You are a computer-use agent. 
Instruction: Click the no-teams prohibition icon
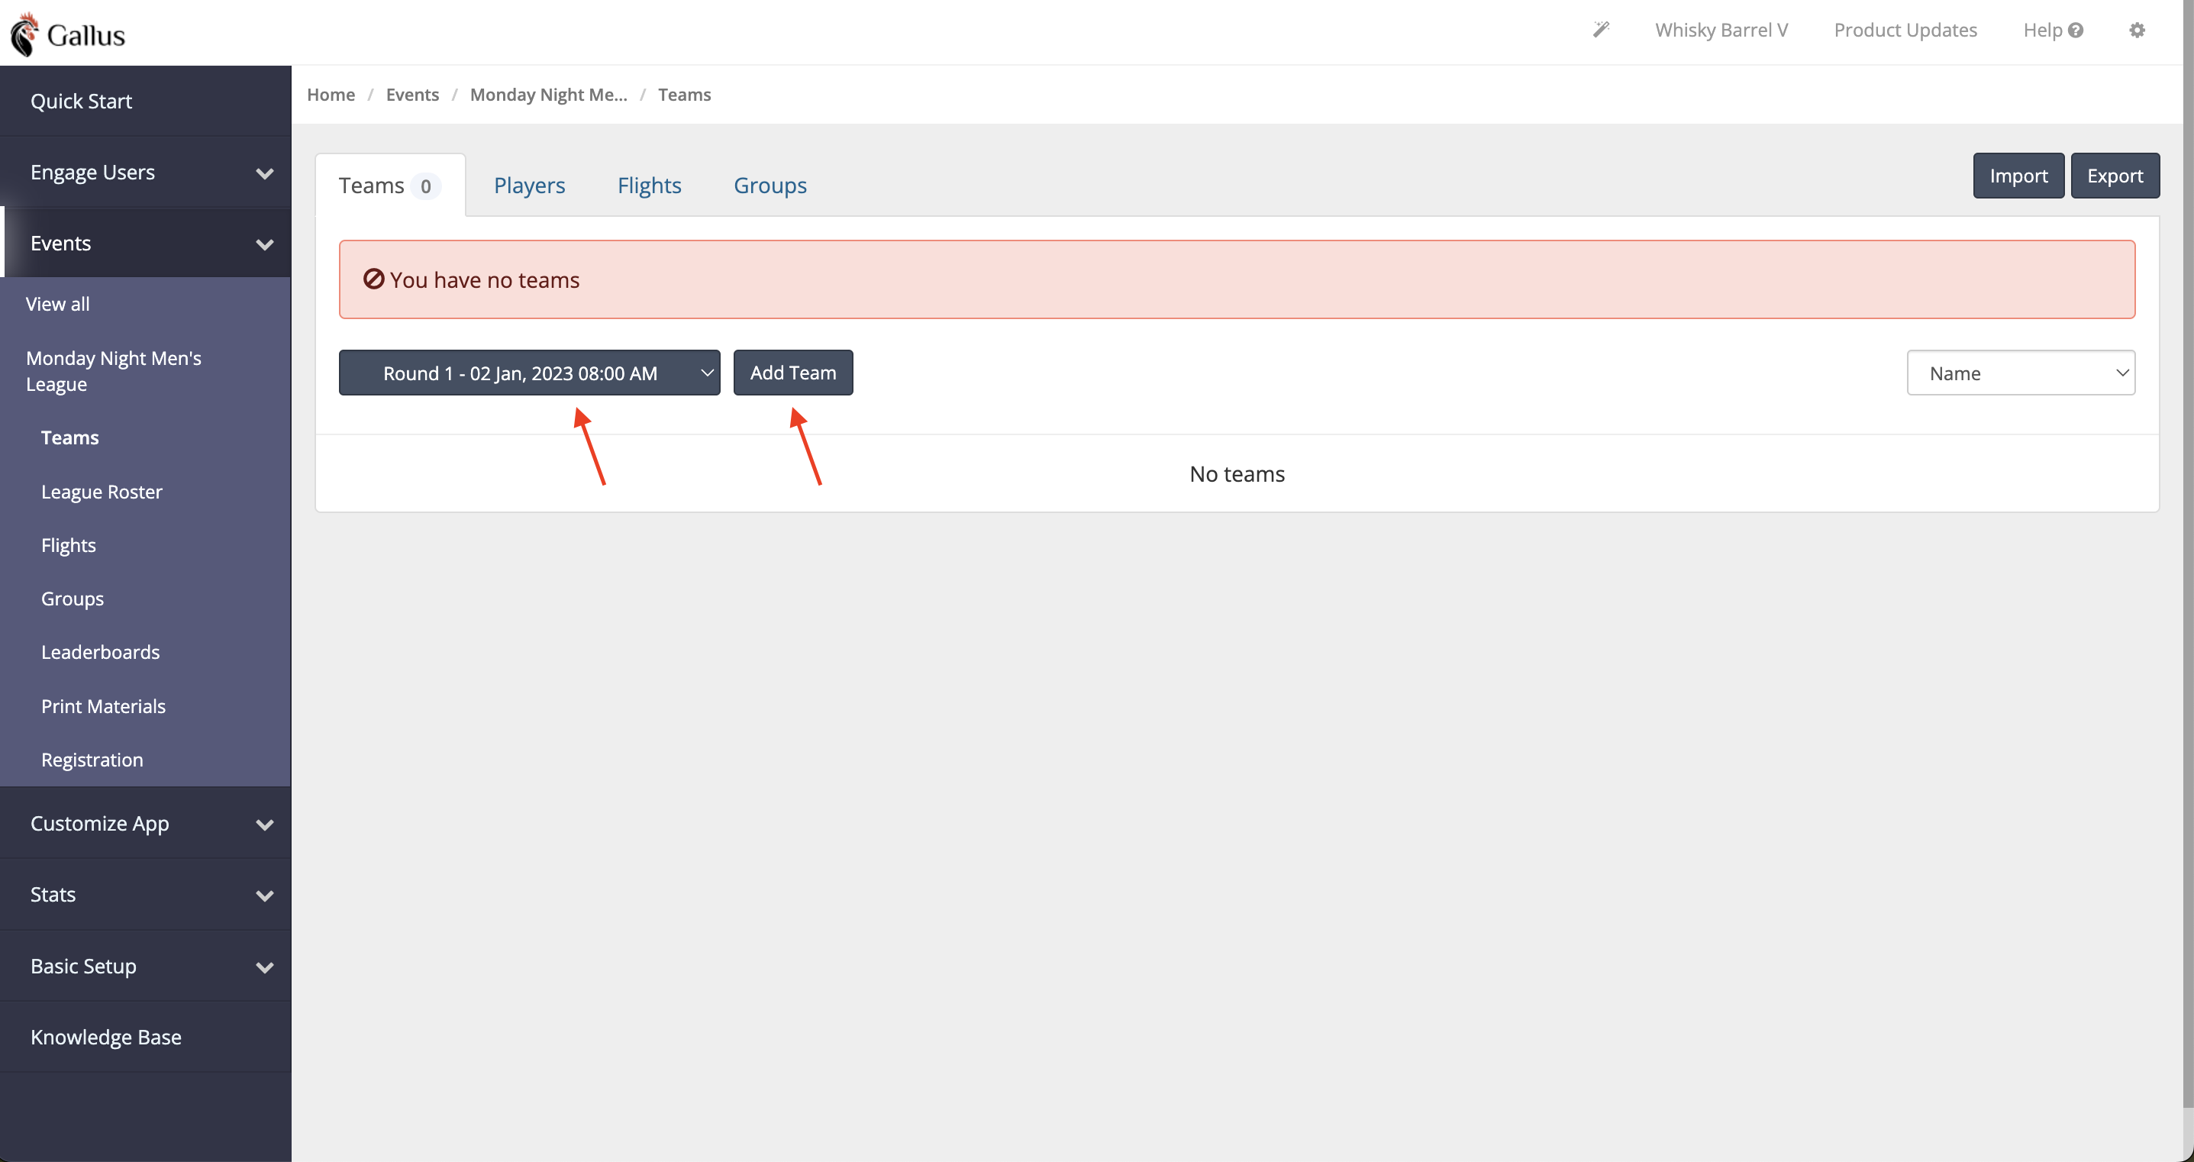pyautogui.click(x=373, y=279)
